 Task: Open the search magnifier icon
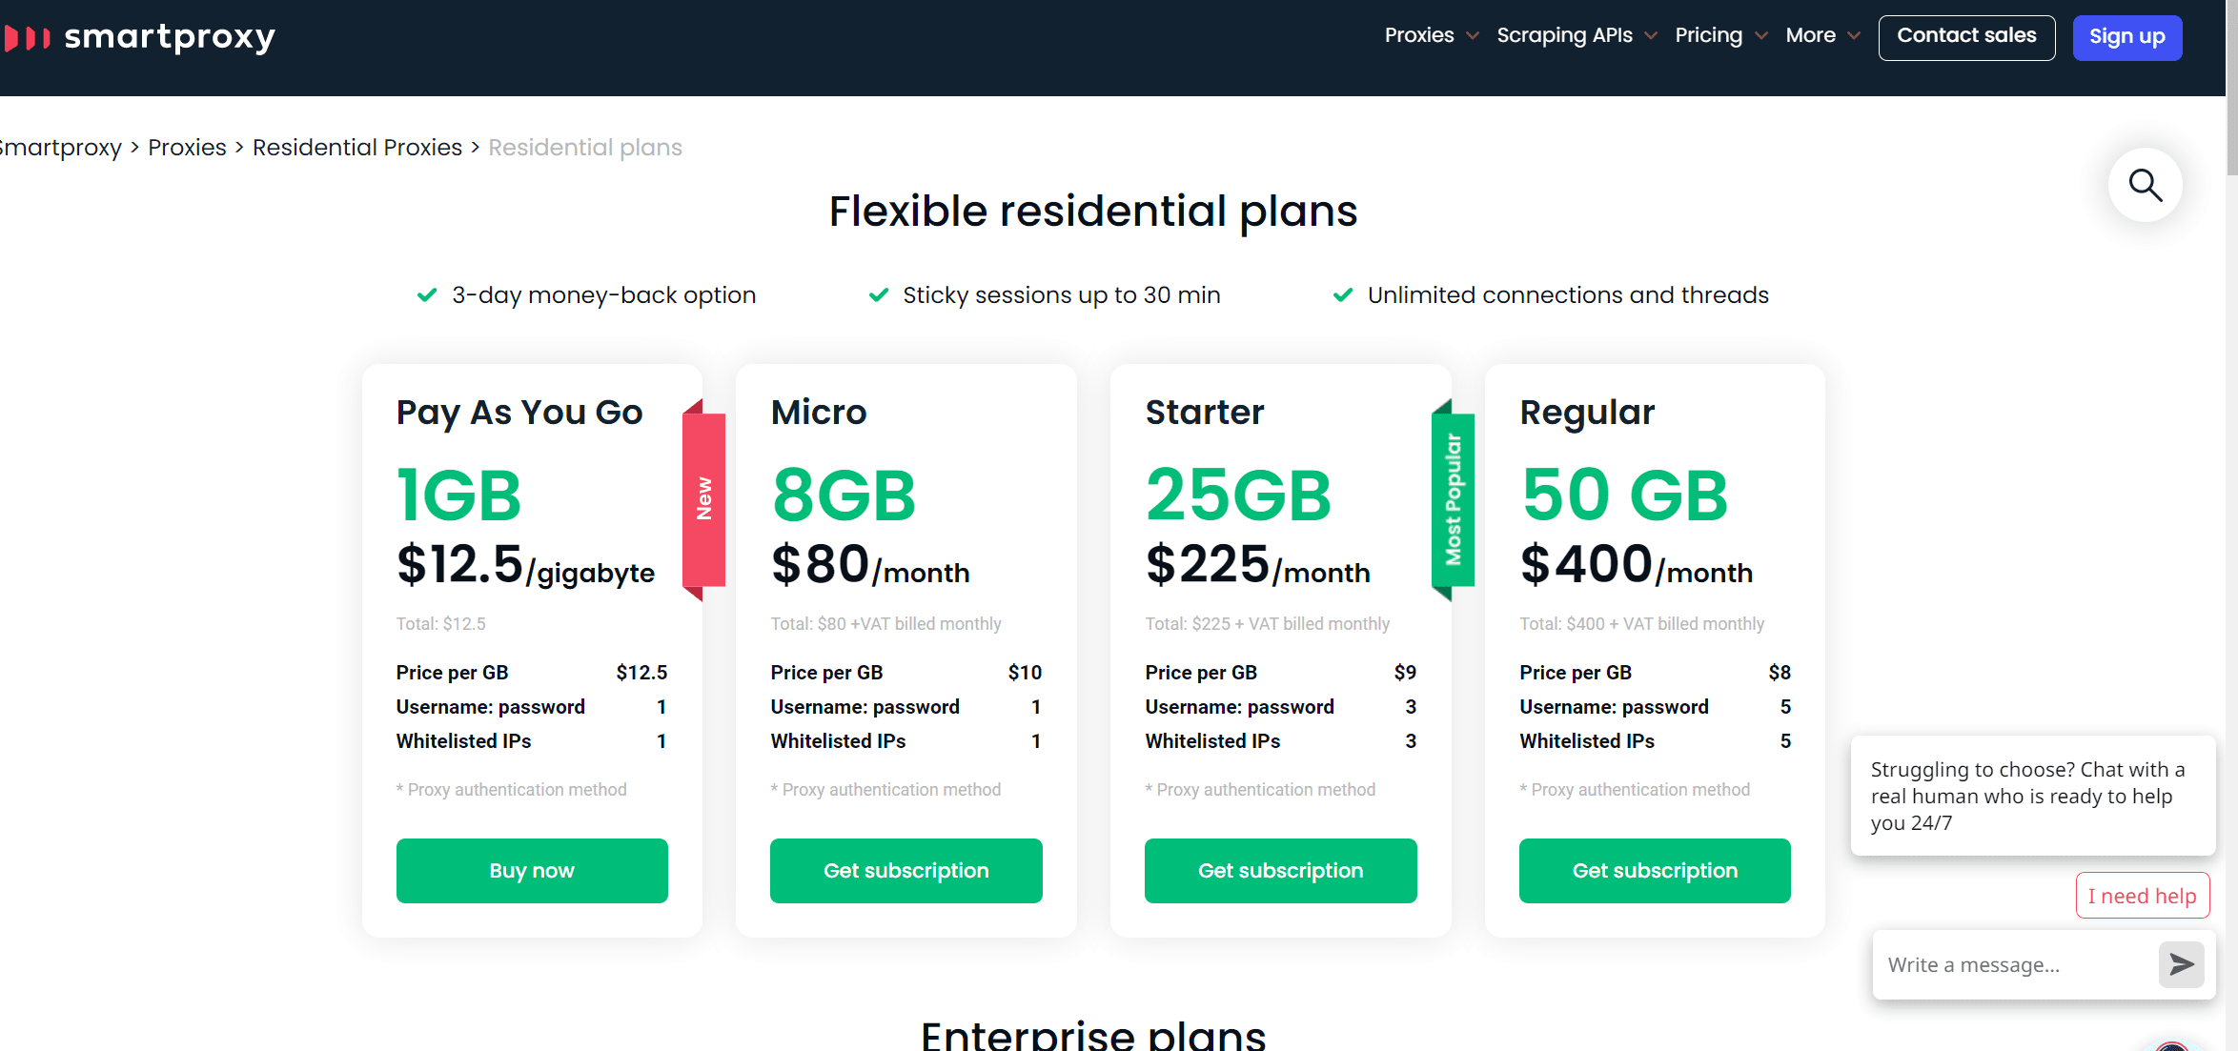[2145, 185]
